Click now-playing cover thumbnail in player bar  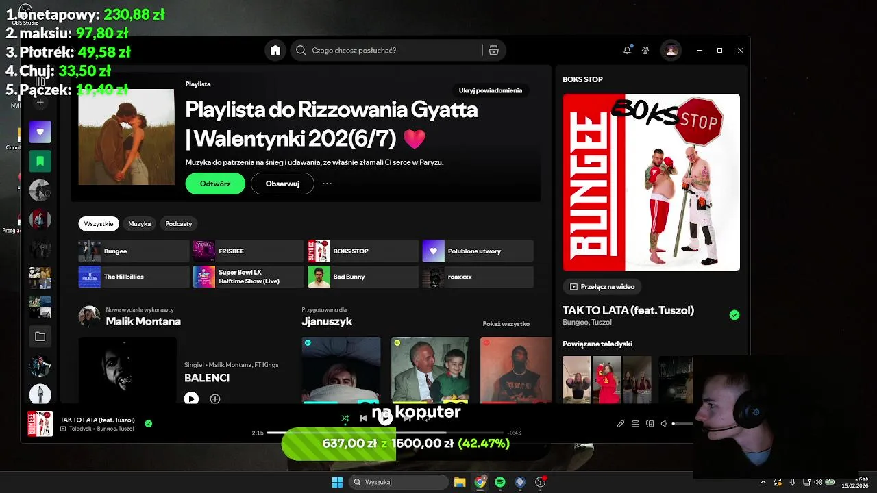tap(40, 424)
